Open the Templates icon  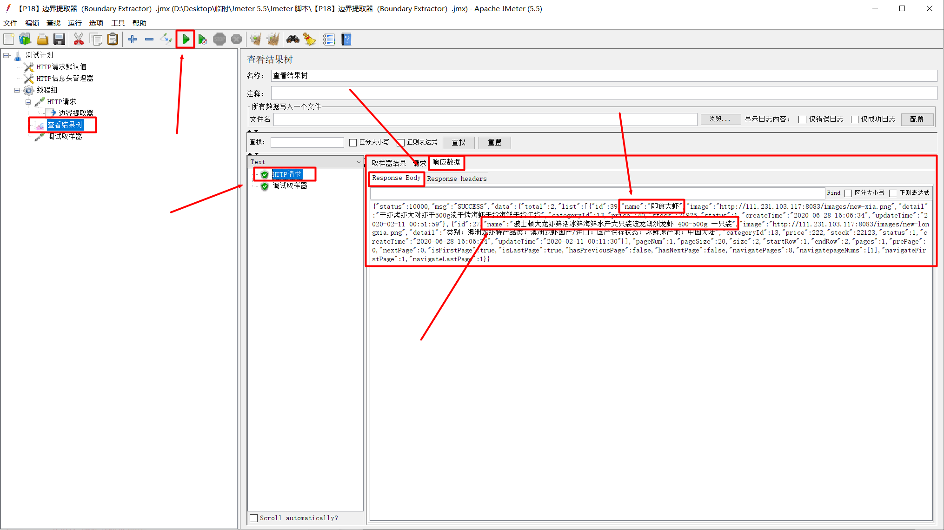point(25,40)
